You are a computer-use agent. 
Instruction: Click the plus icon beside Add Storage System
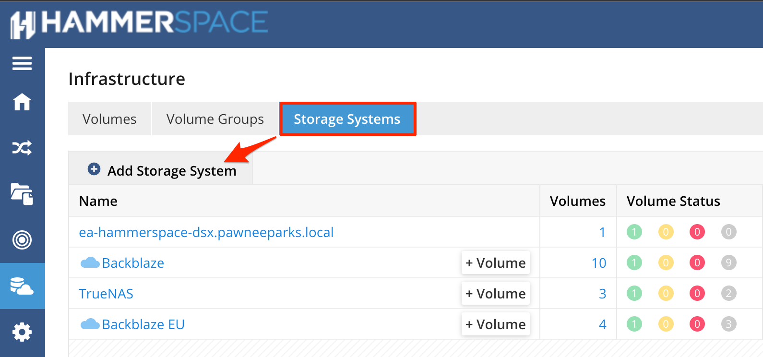click(94, 169)
